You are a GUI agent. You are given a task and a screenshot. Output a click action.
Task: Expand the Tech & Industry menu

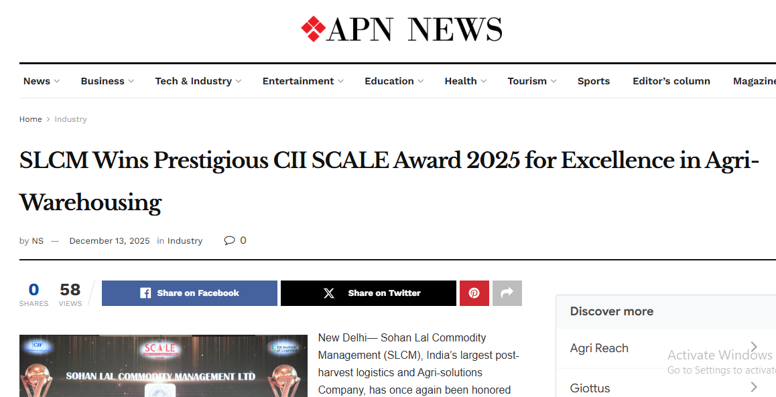[x=198, y=81]
